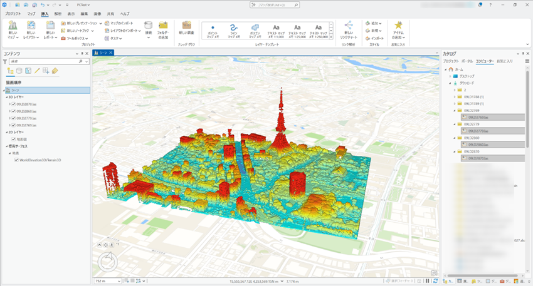Switch Contents to List By Data Source
This screenshot has height=286, width=533.
coord(19,71)
